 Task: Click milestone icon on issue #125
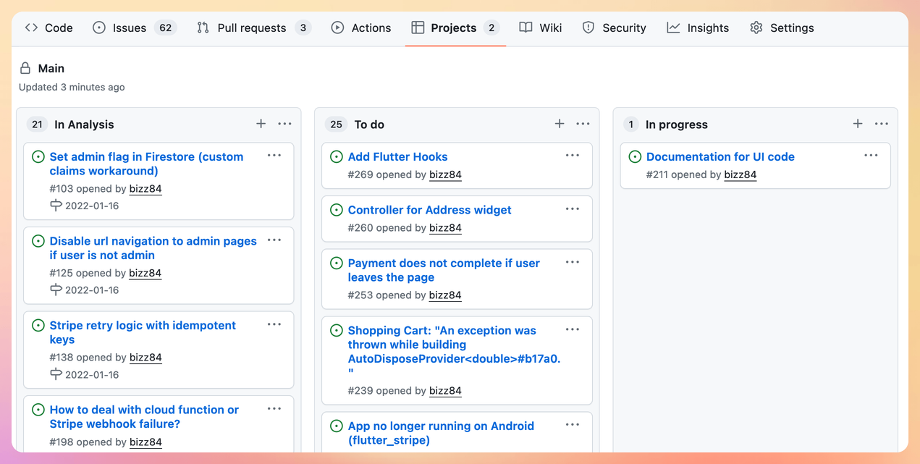click(x=56, y=290)
